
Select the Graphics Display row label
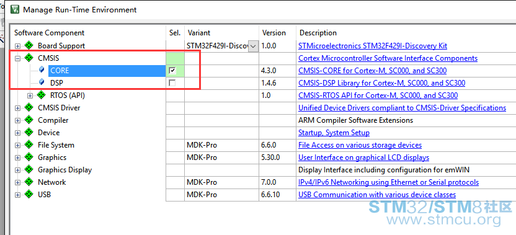65,170
